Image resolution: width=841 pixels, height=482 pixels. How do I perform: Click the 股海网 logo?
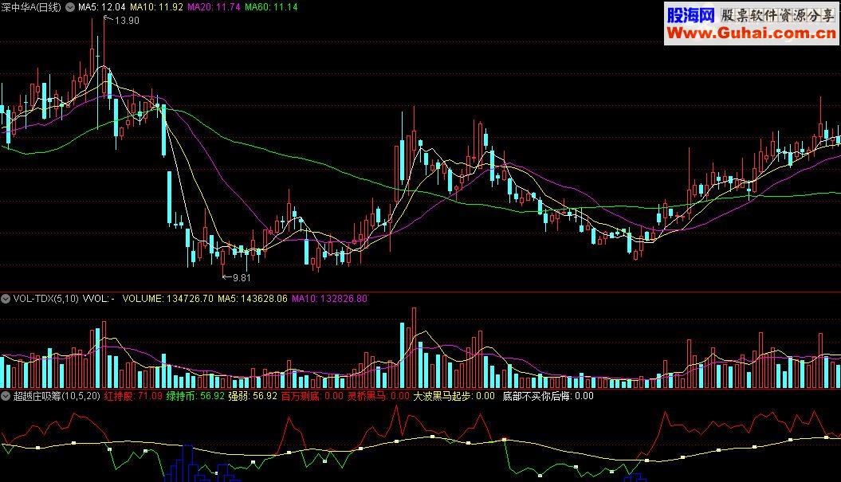pyautogui.click(x=691, y=14)
